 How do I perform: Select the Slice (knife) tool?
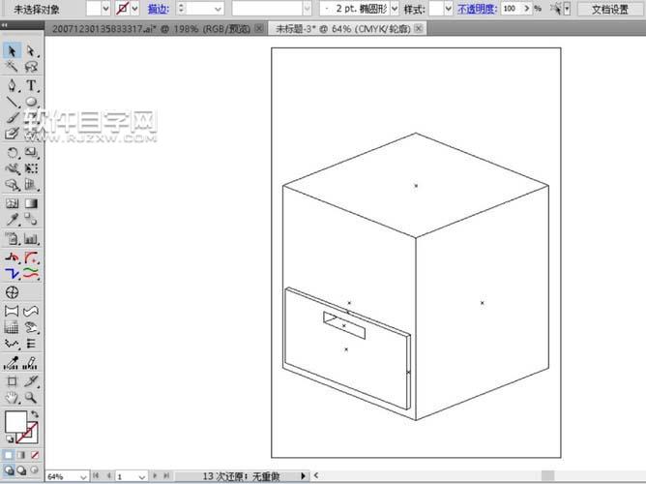coord(31,381)
